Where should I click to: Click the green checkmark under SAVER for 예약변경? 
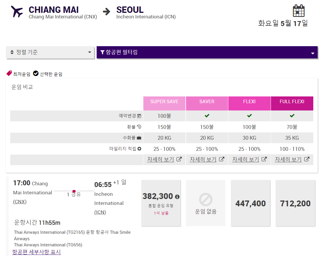(x=207, y=116)
